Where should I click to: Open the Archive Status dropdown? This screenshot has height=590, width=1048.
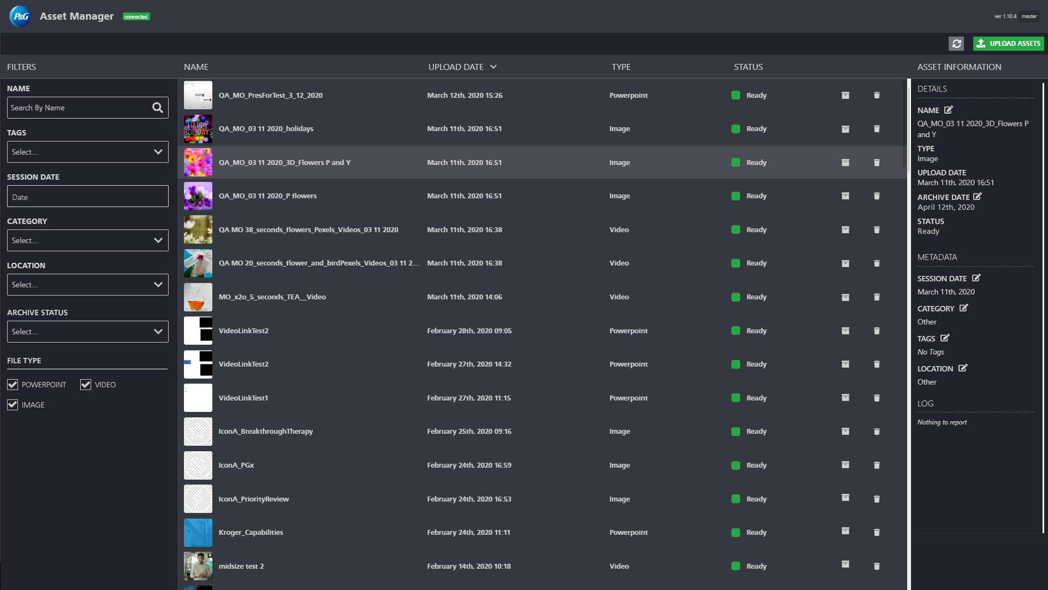[87, 332]
